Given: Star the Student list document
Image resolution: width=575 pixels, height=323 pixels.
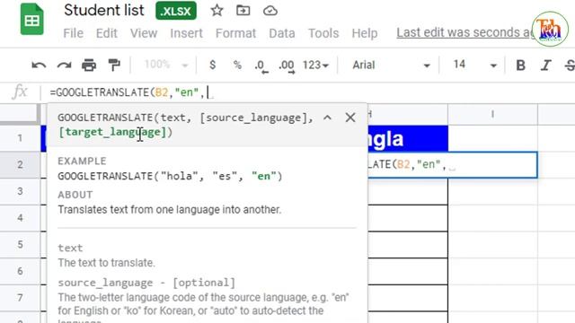Looking at the screenshot, I should [217, 10].
